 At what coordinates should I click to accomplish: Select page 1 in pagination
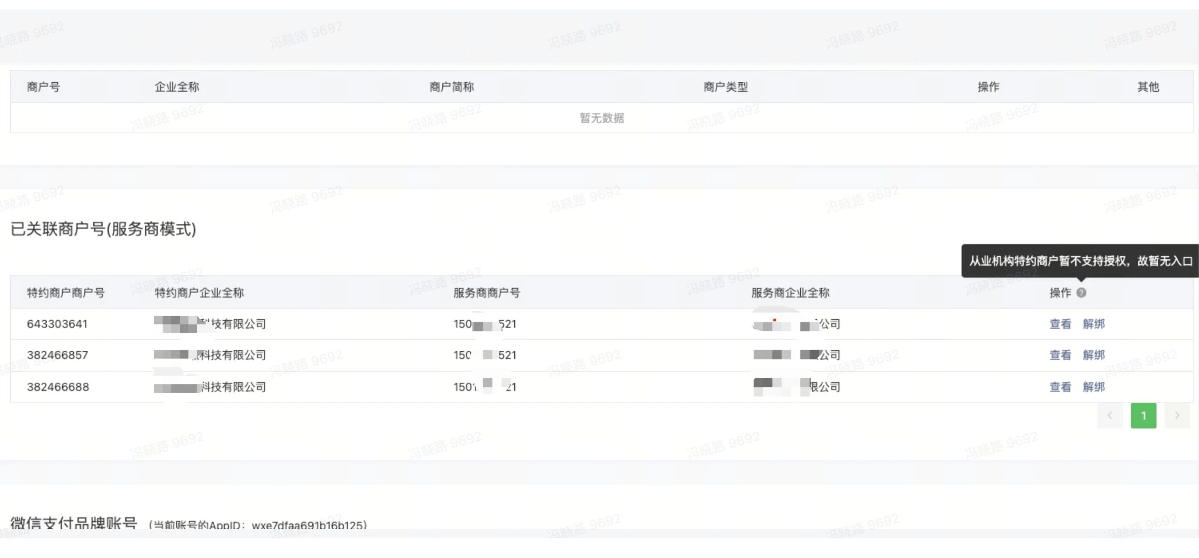click(x=1143, y=415)
